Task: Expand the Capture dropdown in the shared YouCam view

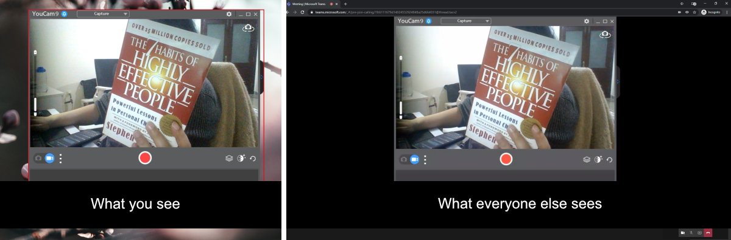Action: pyautogui.click(x=466, y=21)
